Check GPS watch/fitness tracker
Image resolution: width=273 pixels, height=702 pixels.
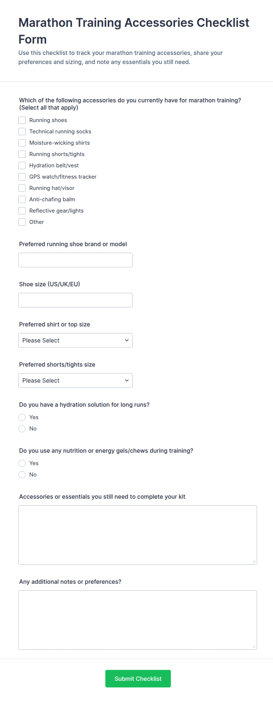[x=22, y=177]
